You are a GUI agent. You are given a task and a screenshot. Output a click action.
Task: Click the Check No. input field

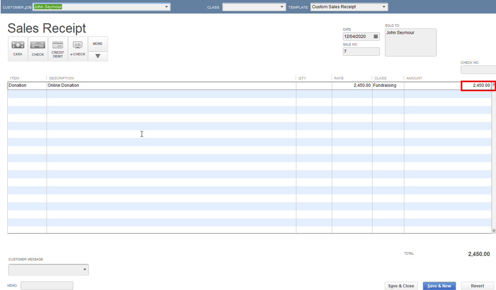tap(478, 70)
